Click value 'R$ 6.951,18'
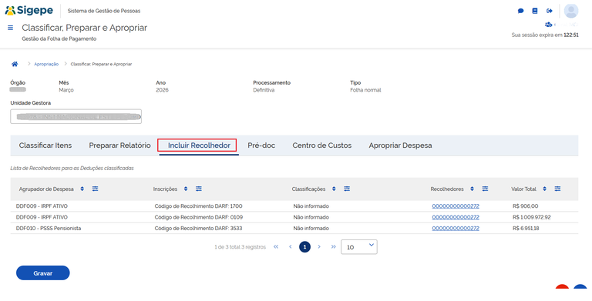 525,228
